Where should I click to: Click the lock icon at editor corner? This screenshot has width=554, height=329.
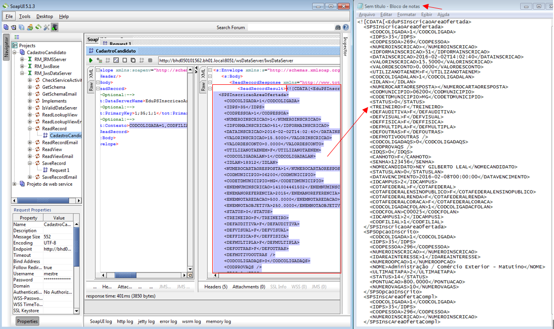(190, 275)
